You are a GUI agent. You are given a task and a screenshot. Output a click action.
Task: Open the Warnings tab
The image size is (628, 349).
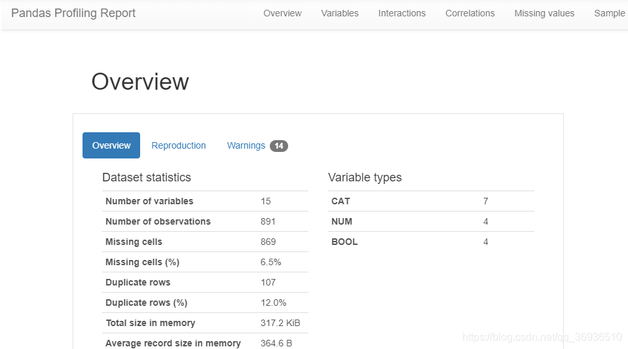click(x=246, y=145)
